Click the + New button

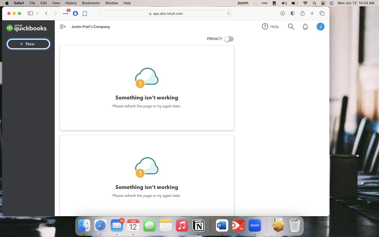28,44
